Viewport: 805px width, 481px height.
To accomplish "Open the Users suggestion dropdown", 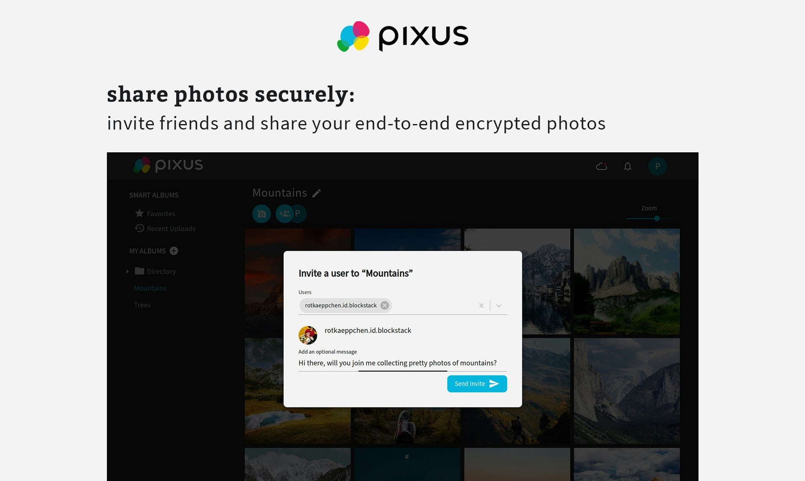I will tap(499, 305).
